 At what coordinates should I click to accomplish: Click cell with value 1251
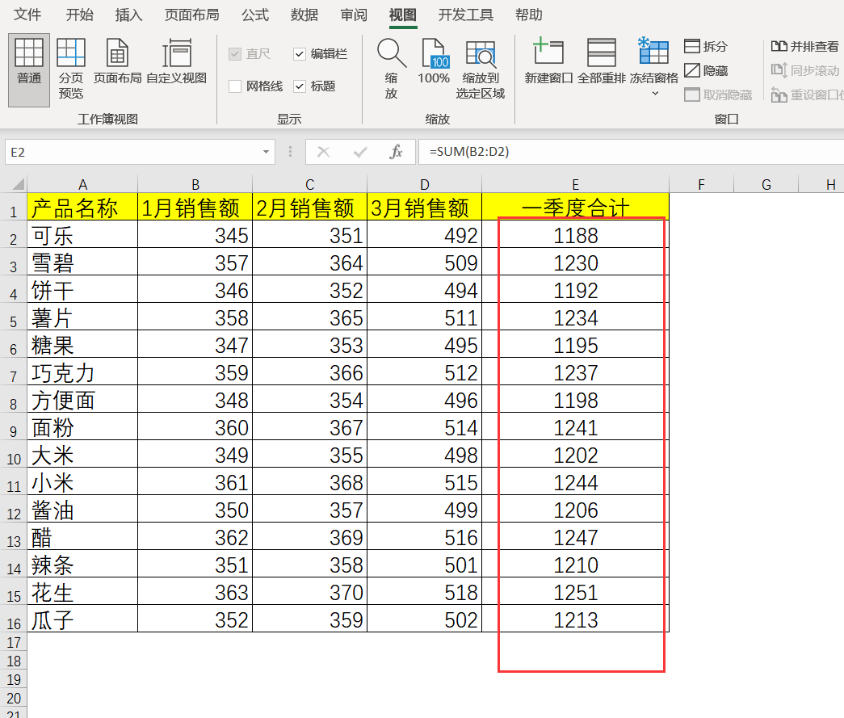coord(575,591)
